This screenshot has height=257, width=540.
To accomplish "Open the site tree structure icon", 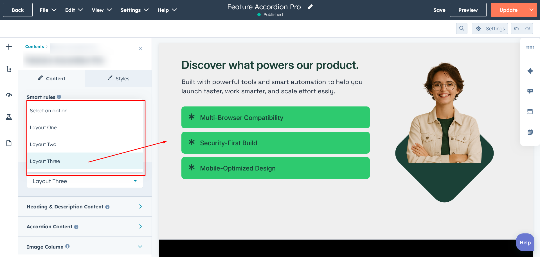I will pyautogui.click(x=9, y=69).
